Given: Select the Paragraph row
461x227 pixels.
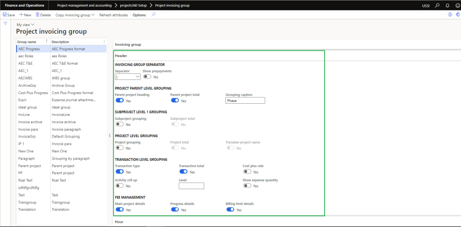Looking at the screenshot, I should coord(61,158).
